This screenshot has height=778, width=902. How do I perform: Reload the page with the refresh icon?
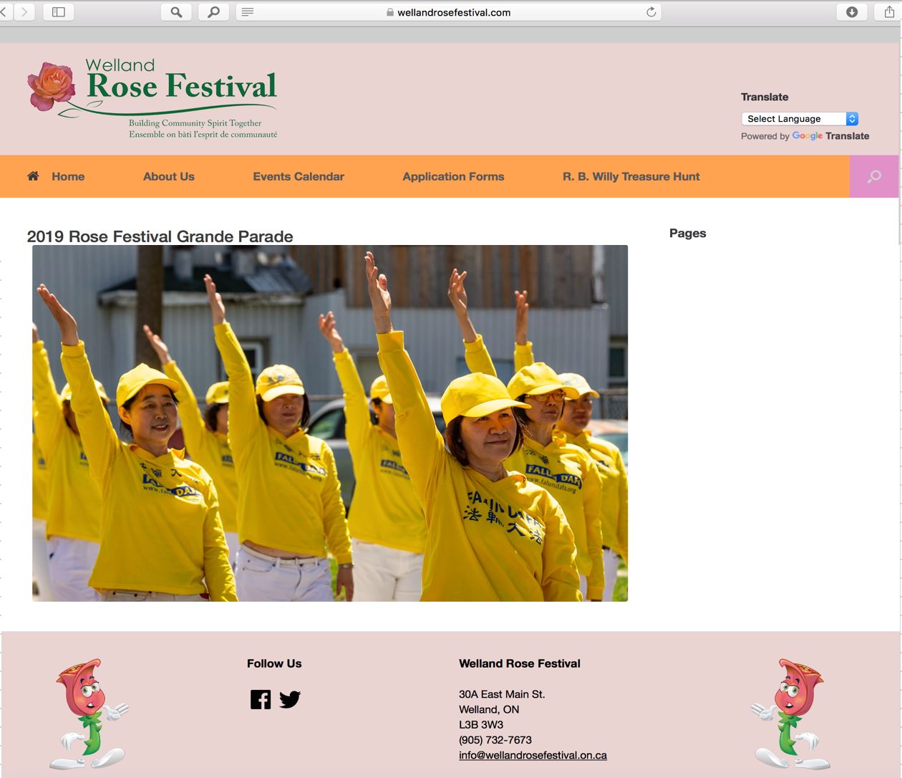[651, 12]
